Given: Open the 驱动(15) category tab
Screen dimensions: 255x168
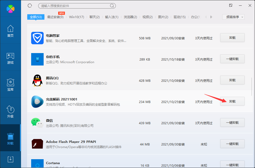Looking at the screenshot, I should 179,17.
